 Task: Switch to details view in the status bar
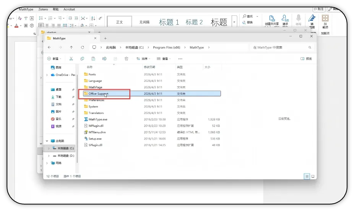point(307,177)
